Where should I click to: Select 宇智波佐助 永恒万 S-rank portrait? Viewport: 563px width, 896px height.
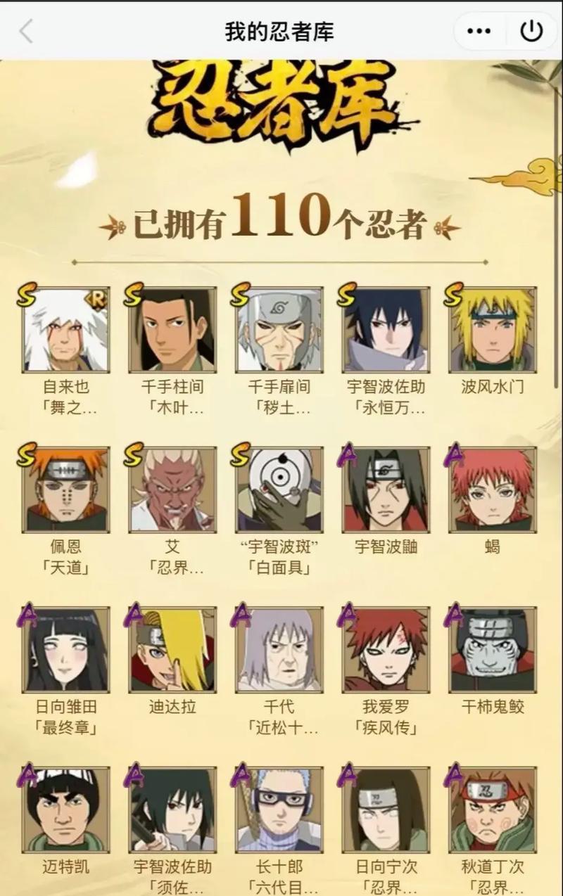click(x=386, y=329)
